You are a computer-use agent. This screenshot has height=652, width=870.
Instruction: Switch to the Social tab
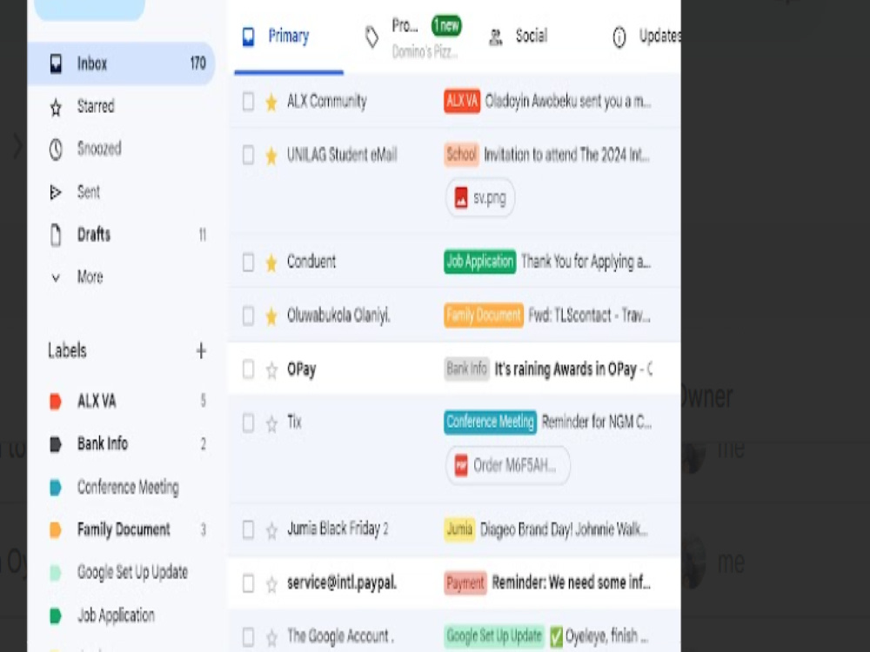[x=519, y=37]
